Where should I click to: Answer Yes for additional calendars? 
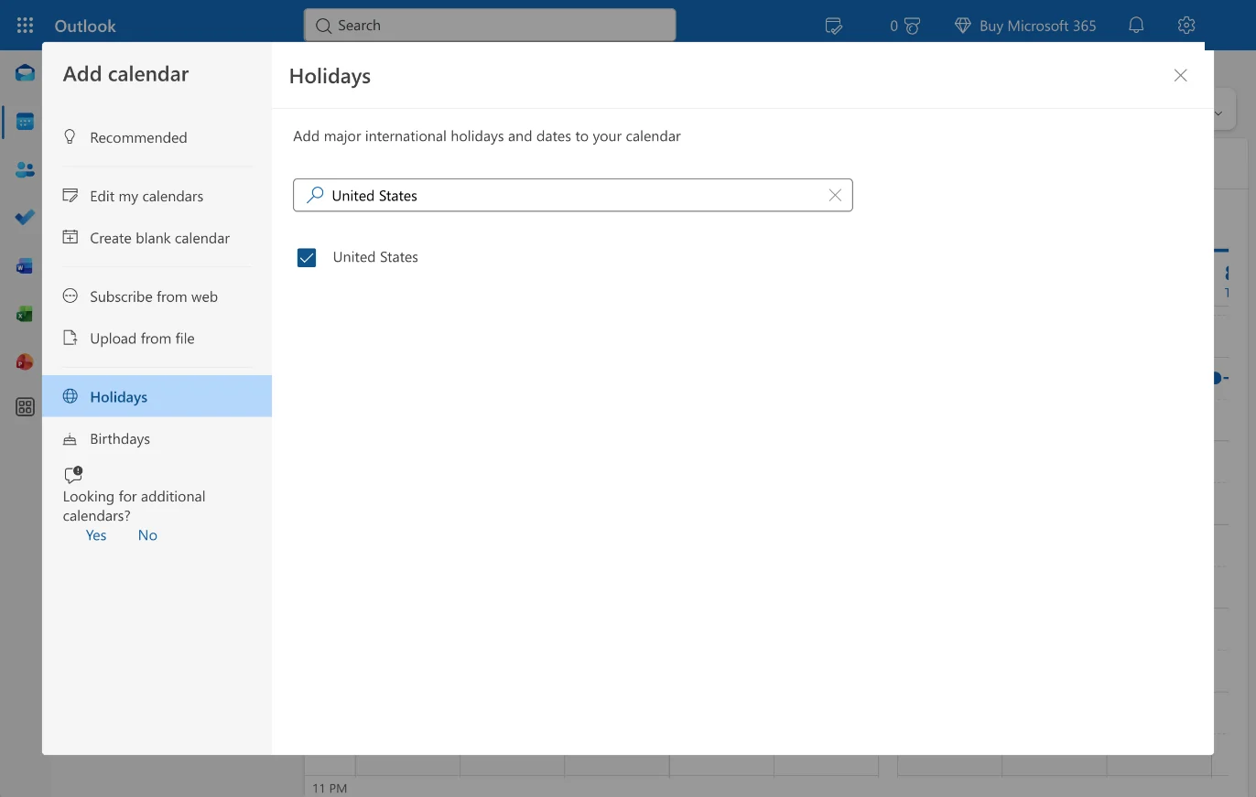pos(96,535)
